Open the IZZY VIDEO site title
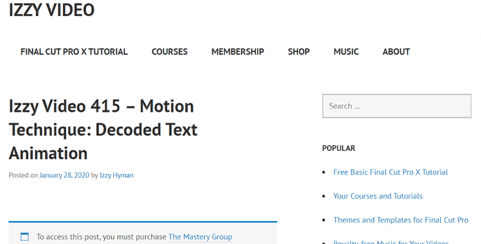The image size is (481, 244). click(51, 10)
